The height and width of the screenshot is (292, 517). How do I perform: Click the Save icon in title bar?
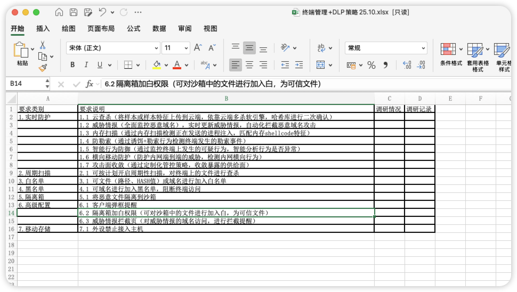tap(74, 12)
